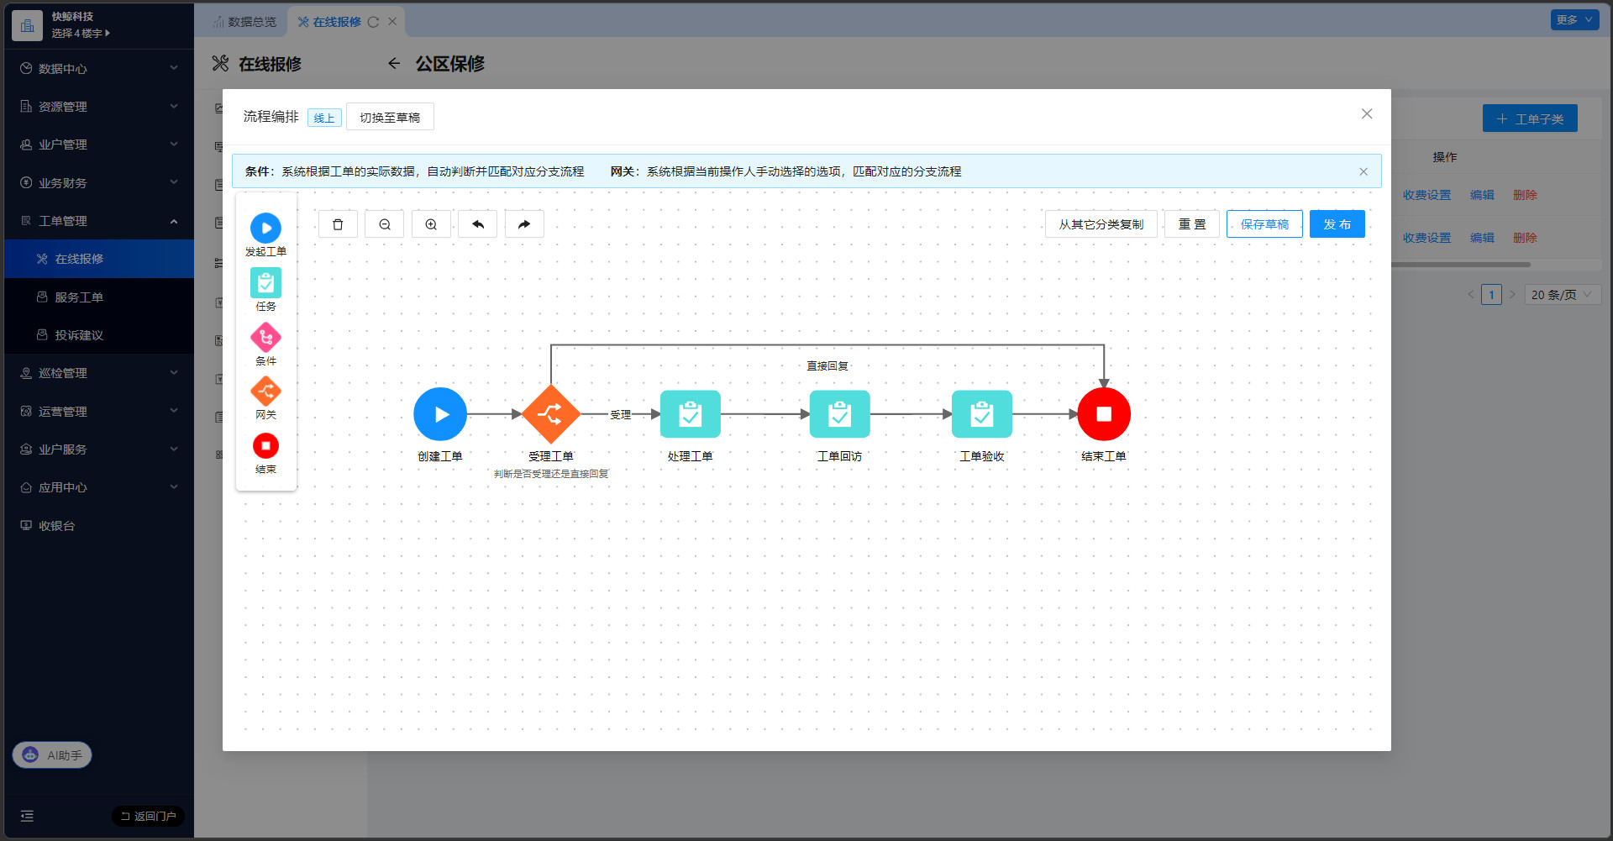This screenshot has height=841, width=1613.
Task: Open the 服务工单 menu item
Action: [x=79, y=297]
